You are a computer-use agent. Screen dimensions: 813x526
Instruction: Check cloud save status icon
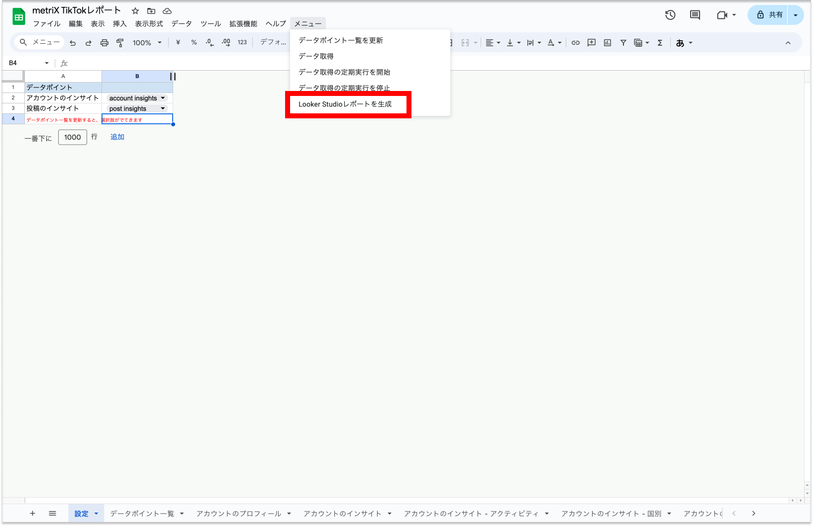(x=167, y=11)
